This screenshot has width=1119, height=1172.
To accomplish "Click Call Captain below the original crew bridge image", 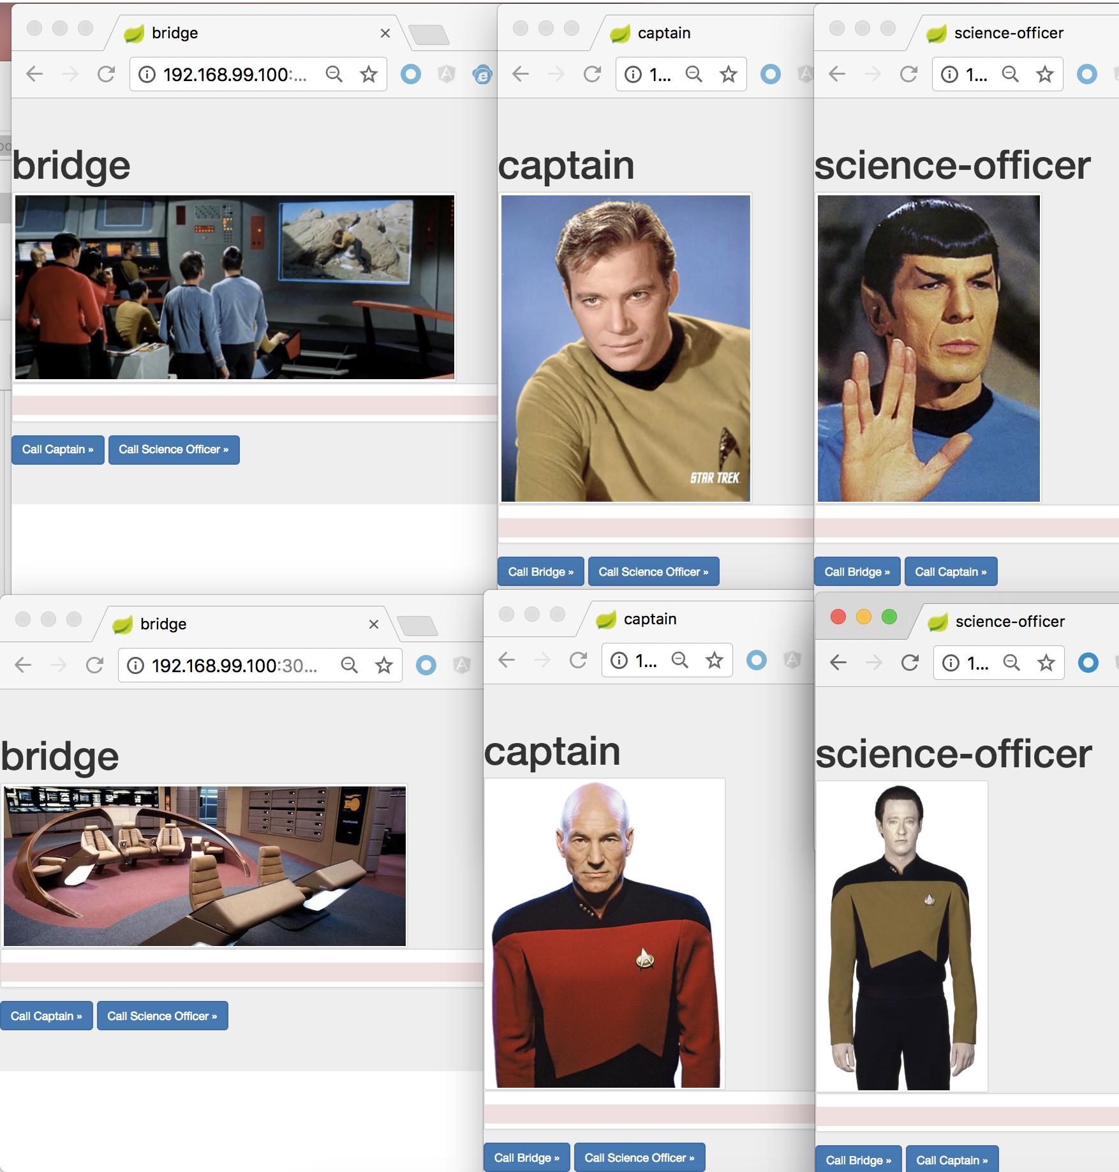I will [58, 450].
